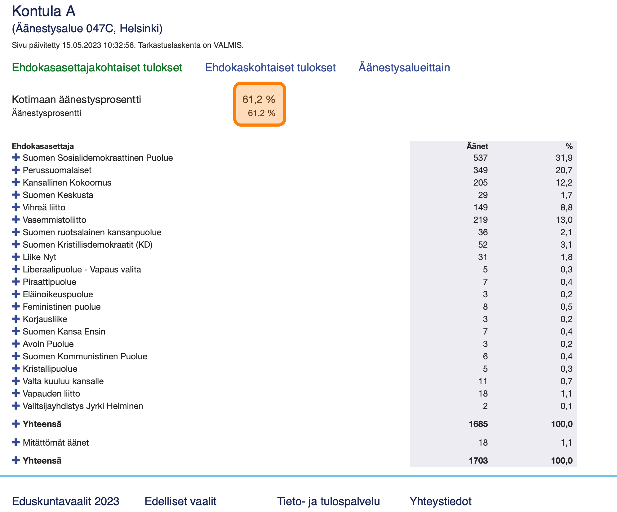Screen dimensions: 617x512
Task: Click Suomen Sosialidemokraattinen Puolue party name
Action: click(x=98, y=158)
